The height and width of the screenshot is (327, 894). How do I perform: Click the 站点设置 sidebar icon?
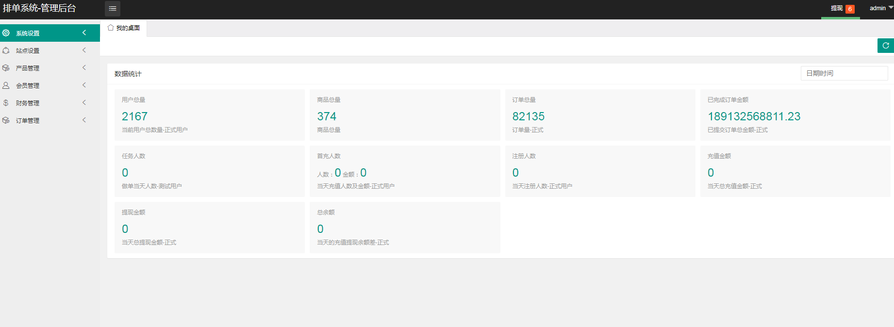[6, 50]
